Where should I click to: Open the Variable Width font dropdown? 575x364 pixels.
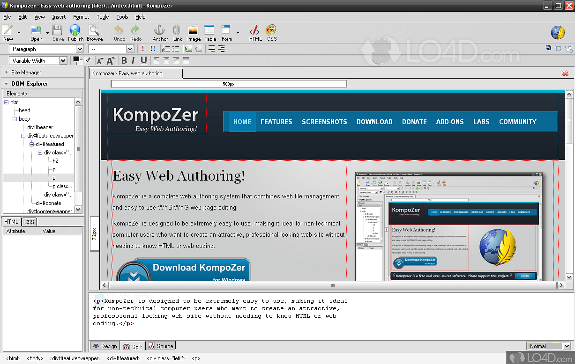coord(38,61)
